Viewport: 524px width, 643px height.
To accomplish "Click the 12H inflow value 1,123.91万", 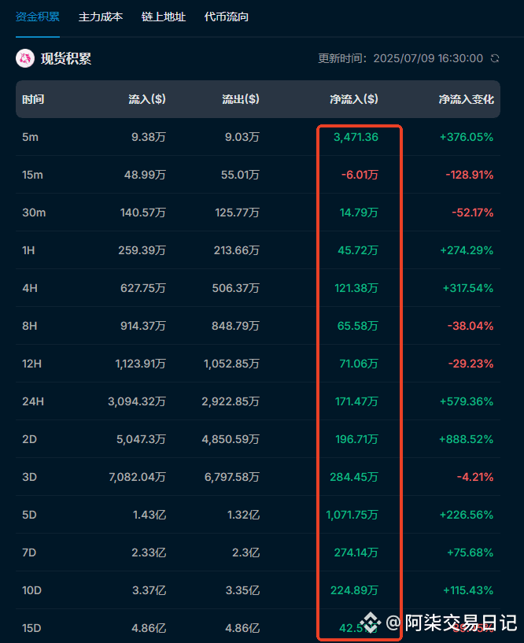I will click(x=141, y=364).
